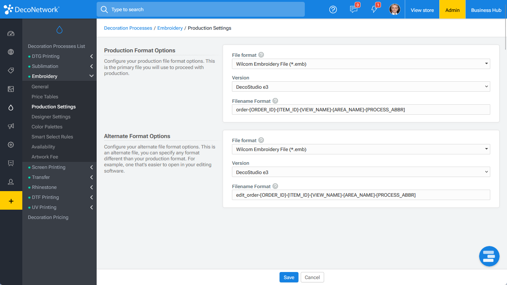Click the Alternate Filename Format input starting edit_order

[361, 195]
